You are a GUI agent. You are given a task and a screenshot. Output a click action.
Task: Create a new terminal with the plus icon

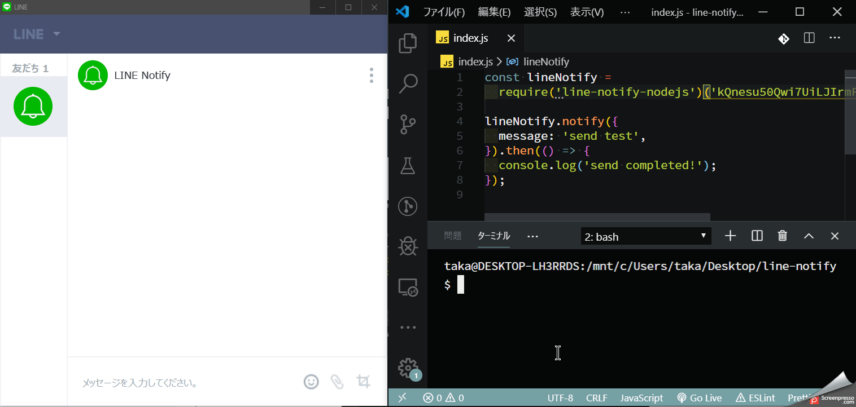pyautogui.click(x=730, y=236)
